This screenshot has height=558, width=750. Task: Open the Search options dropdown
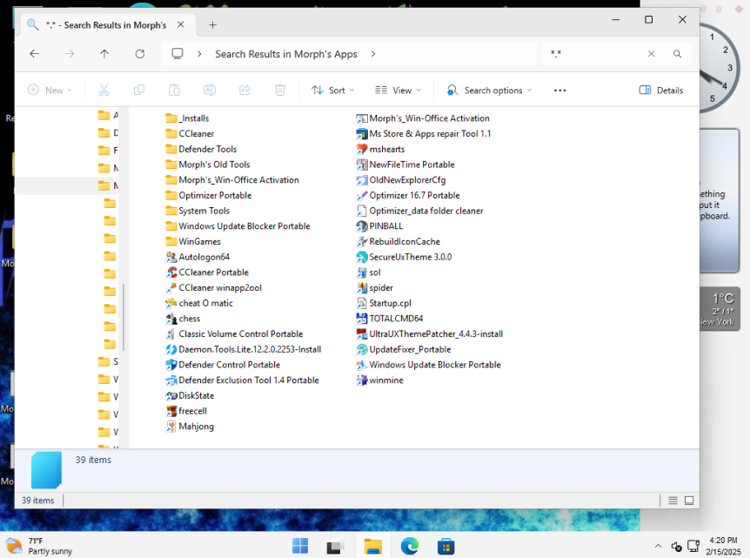coord(489,90)
